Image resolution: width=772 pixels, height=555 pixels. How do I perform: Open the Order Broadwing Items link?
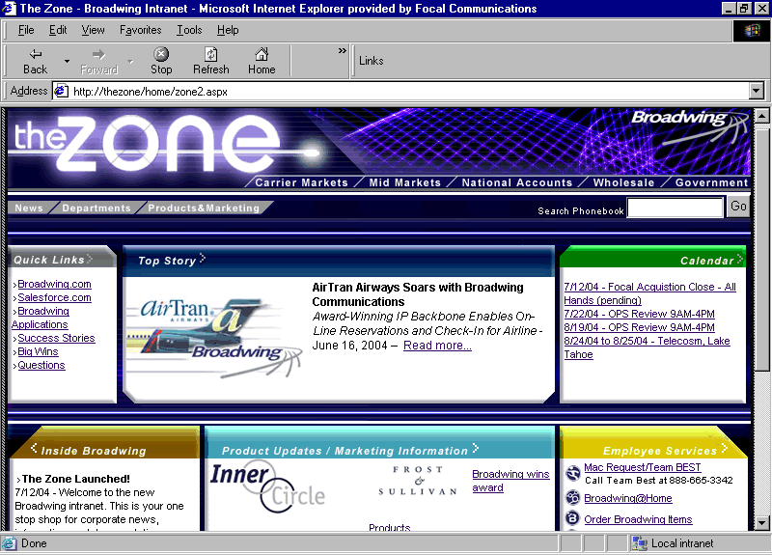638,519
